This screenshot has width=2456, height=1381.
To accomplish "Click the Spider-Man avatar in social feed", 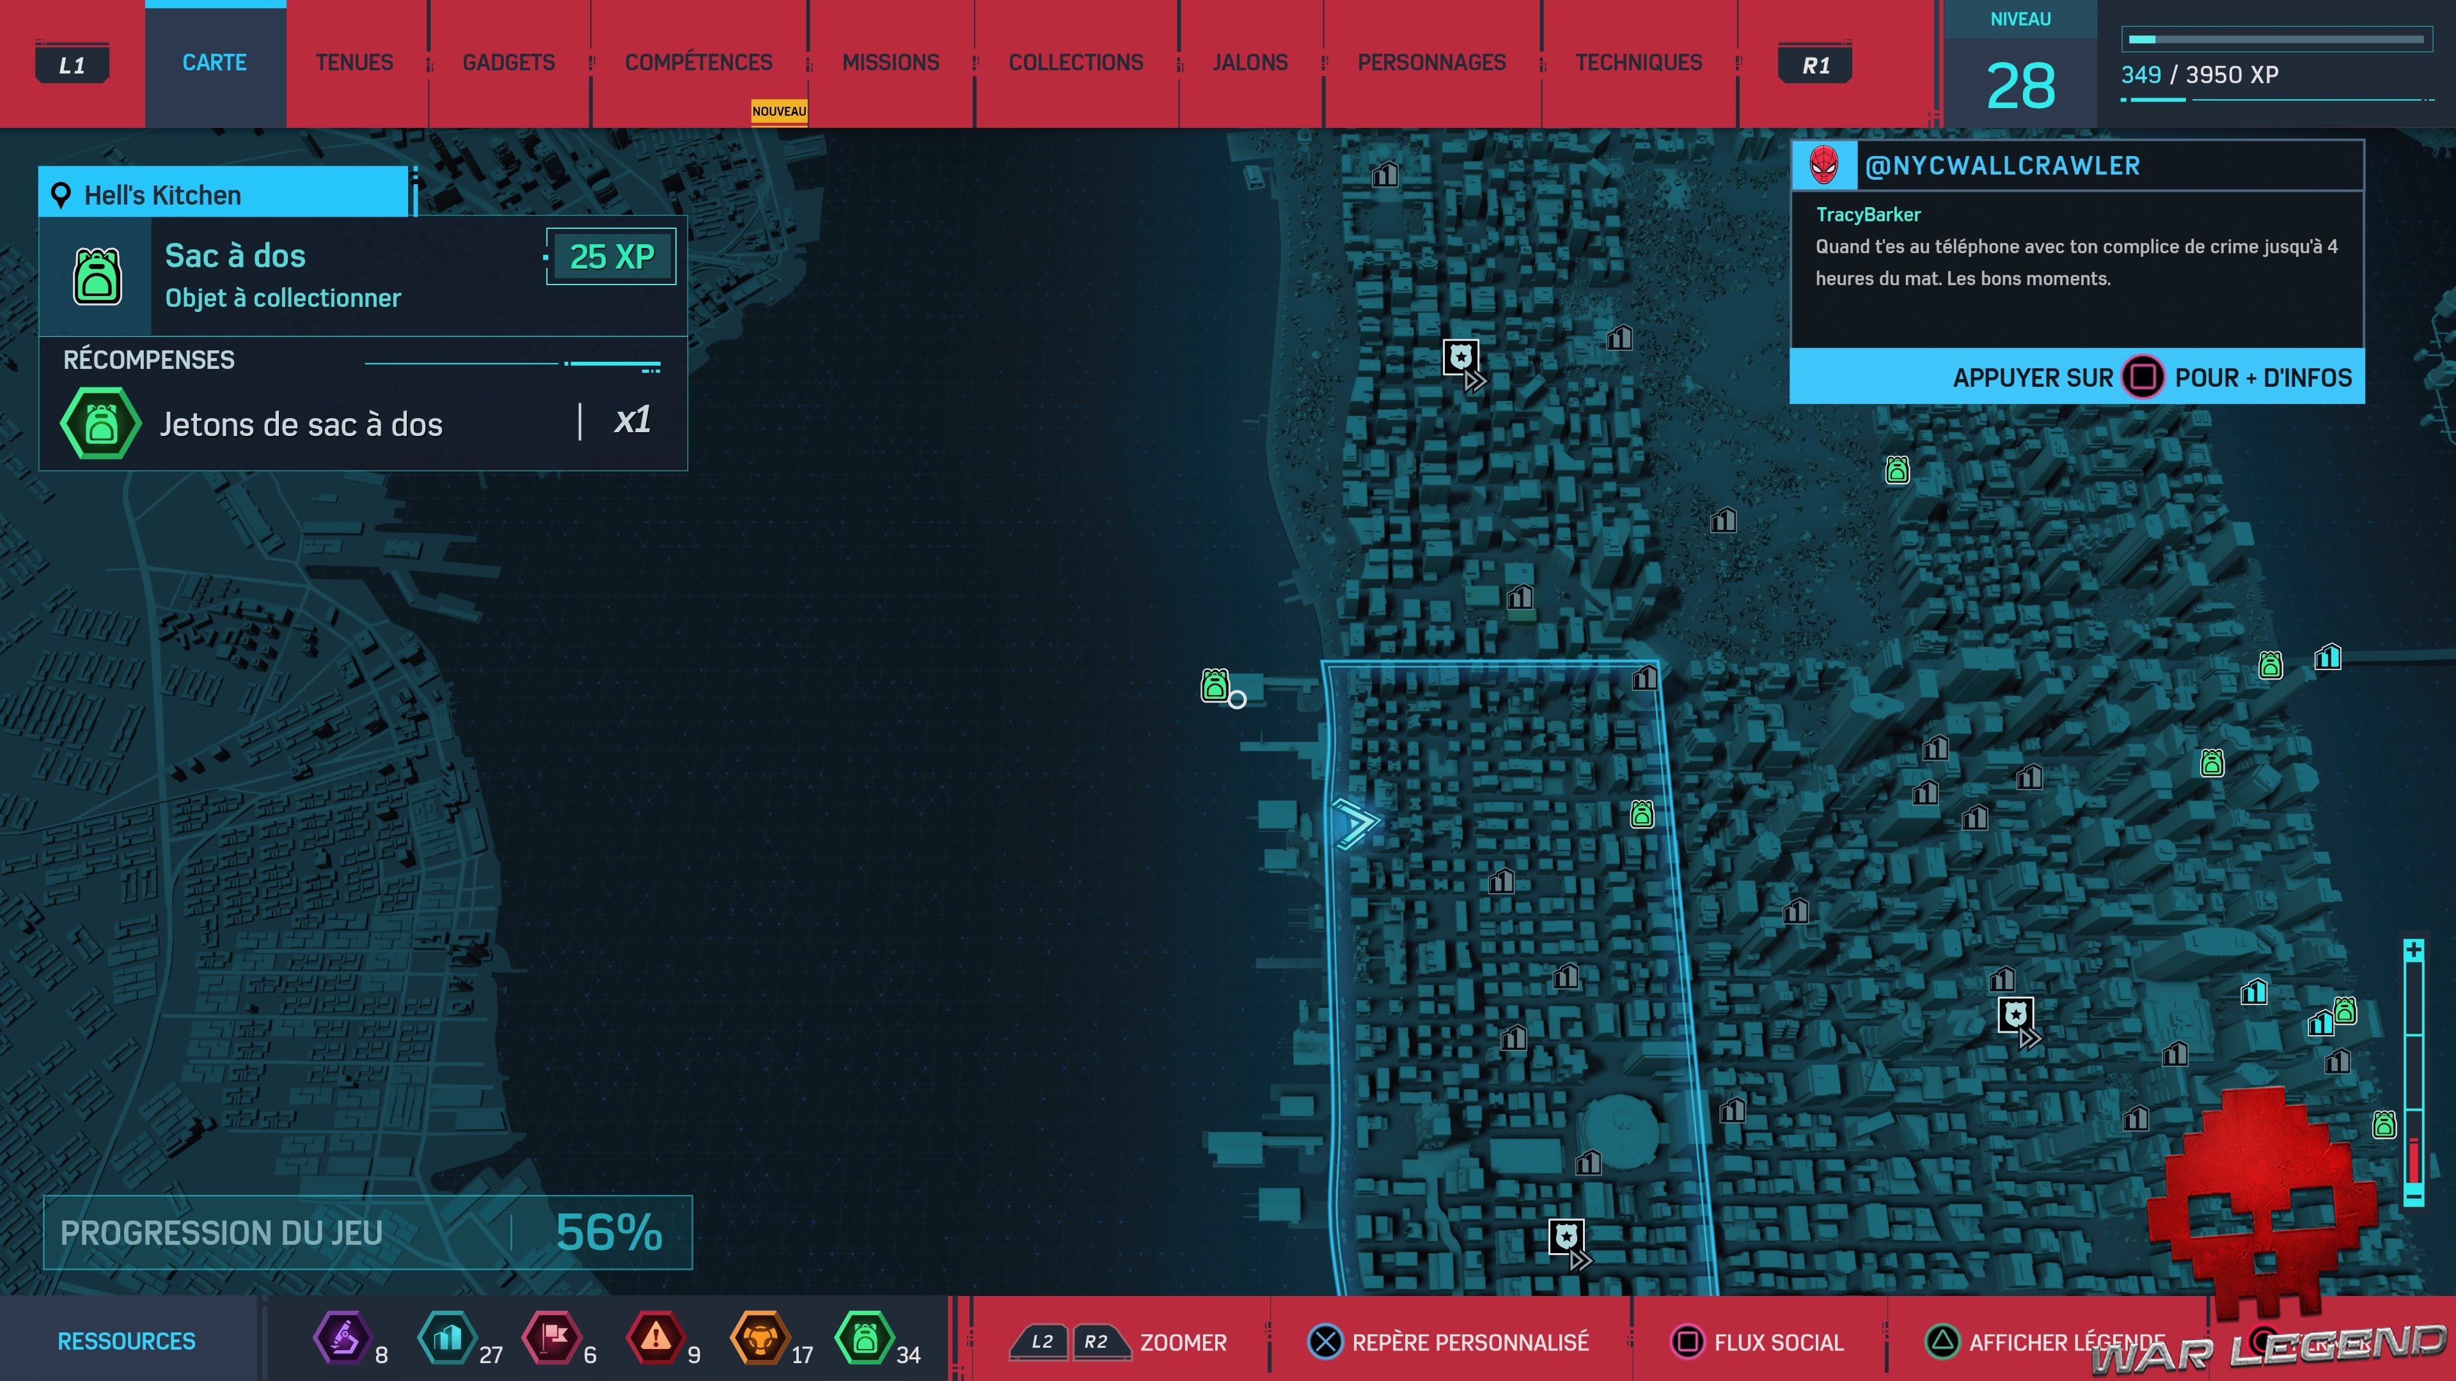I will tap(1824, 166).
